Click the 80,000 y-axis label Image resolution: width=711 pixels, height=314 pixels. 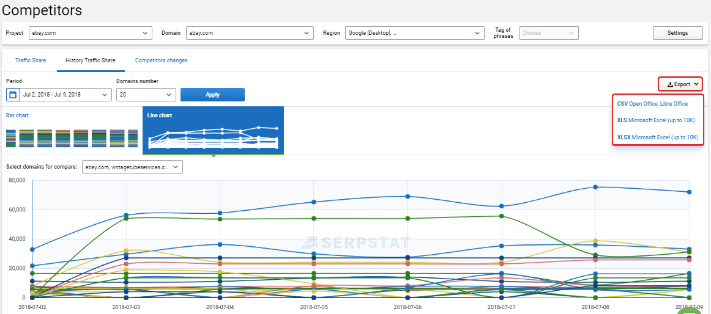click(18, 181)
